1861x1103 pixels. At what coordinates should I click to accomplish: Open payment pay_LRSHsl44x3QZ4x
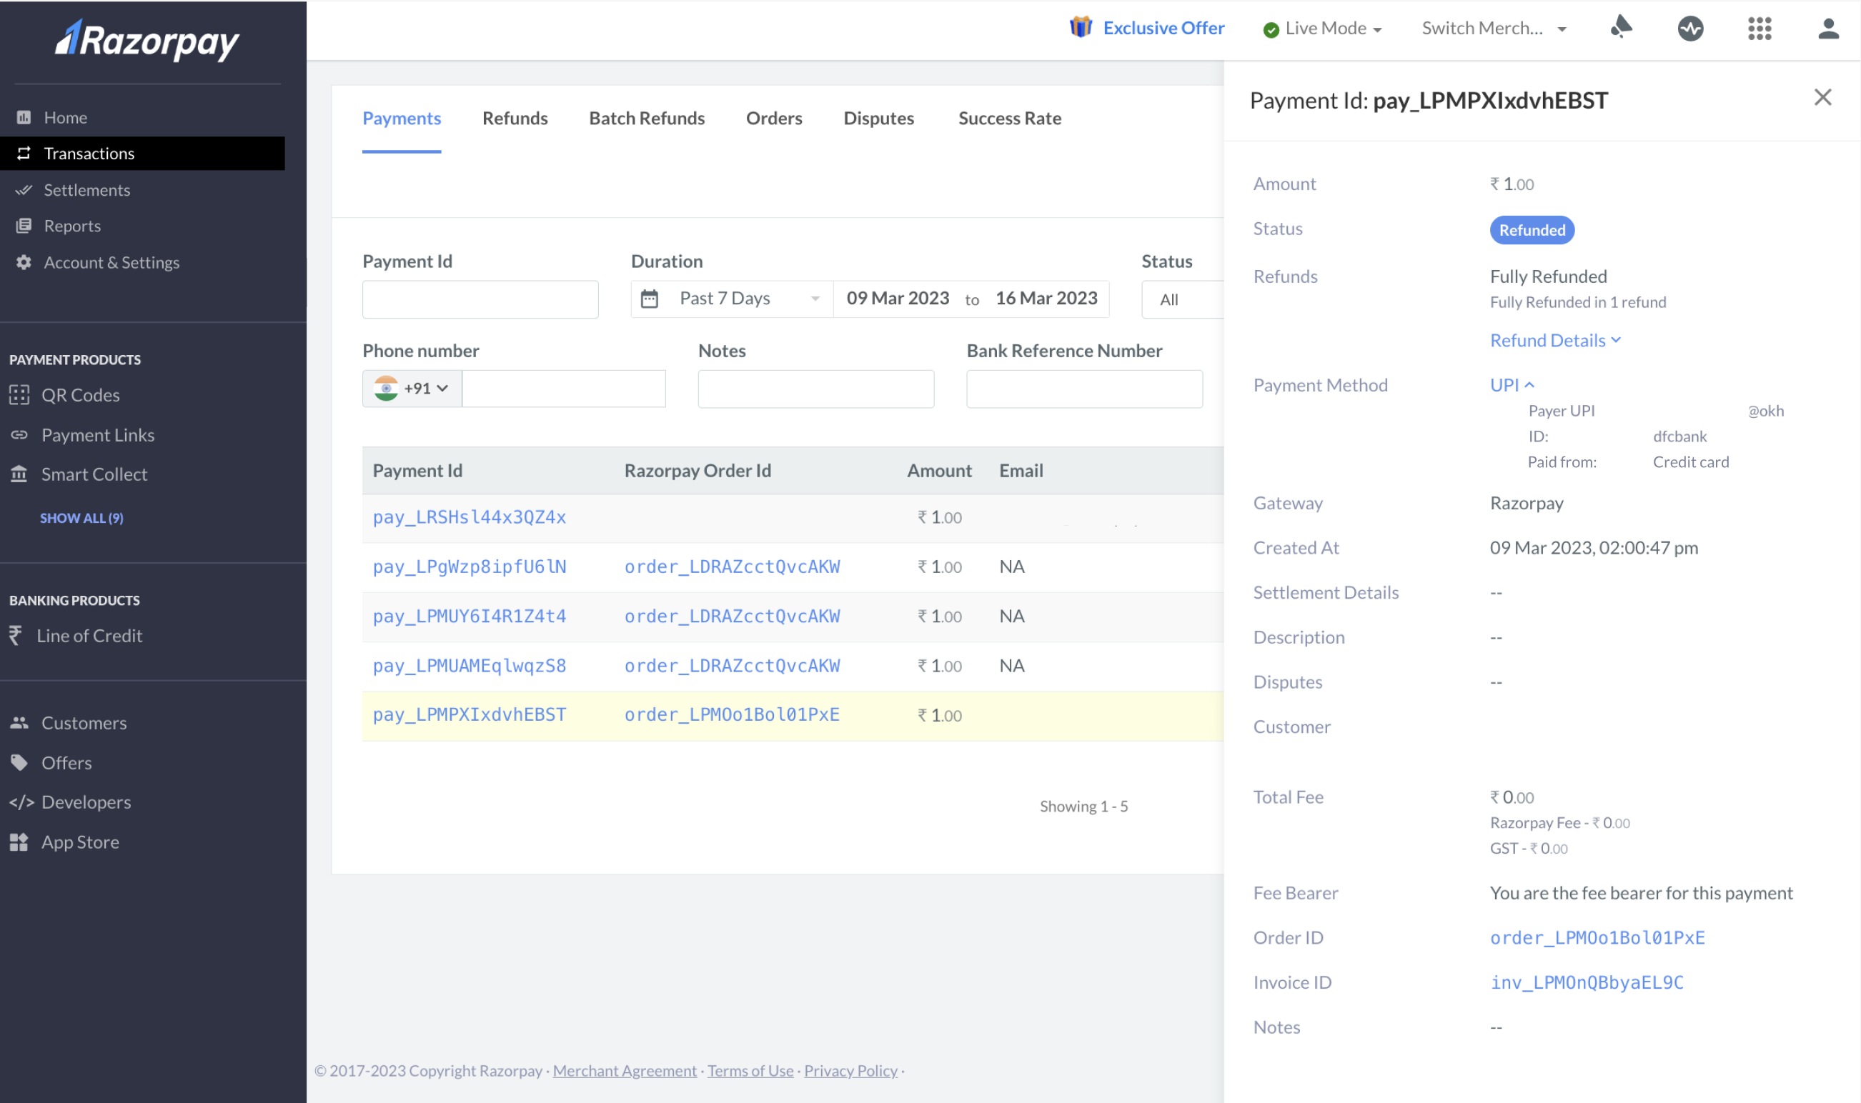tap(469, 517)
